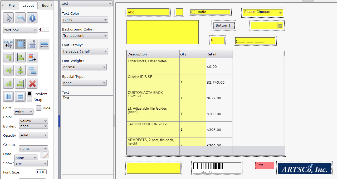Tick the Hide checkbox
Image resolution: width=337 pixels, height=179 pixels.
(39, 108)
